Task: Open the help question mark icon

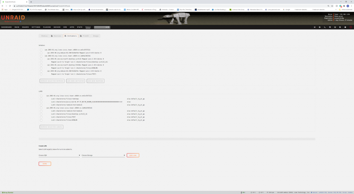Action: click(345, 27)
